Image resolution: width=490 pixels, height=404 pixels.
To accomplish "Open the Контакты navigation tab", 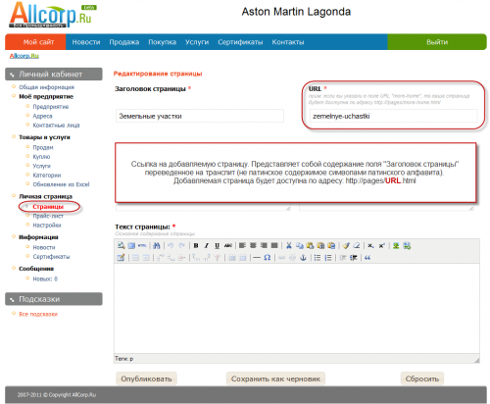I will pos(288,42).
